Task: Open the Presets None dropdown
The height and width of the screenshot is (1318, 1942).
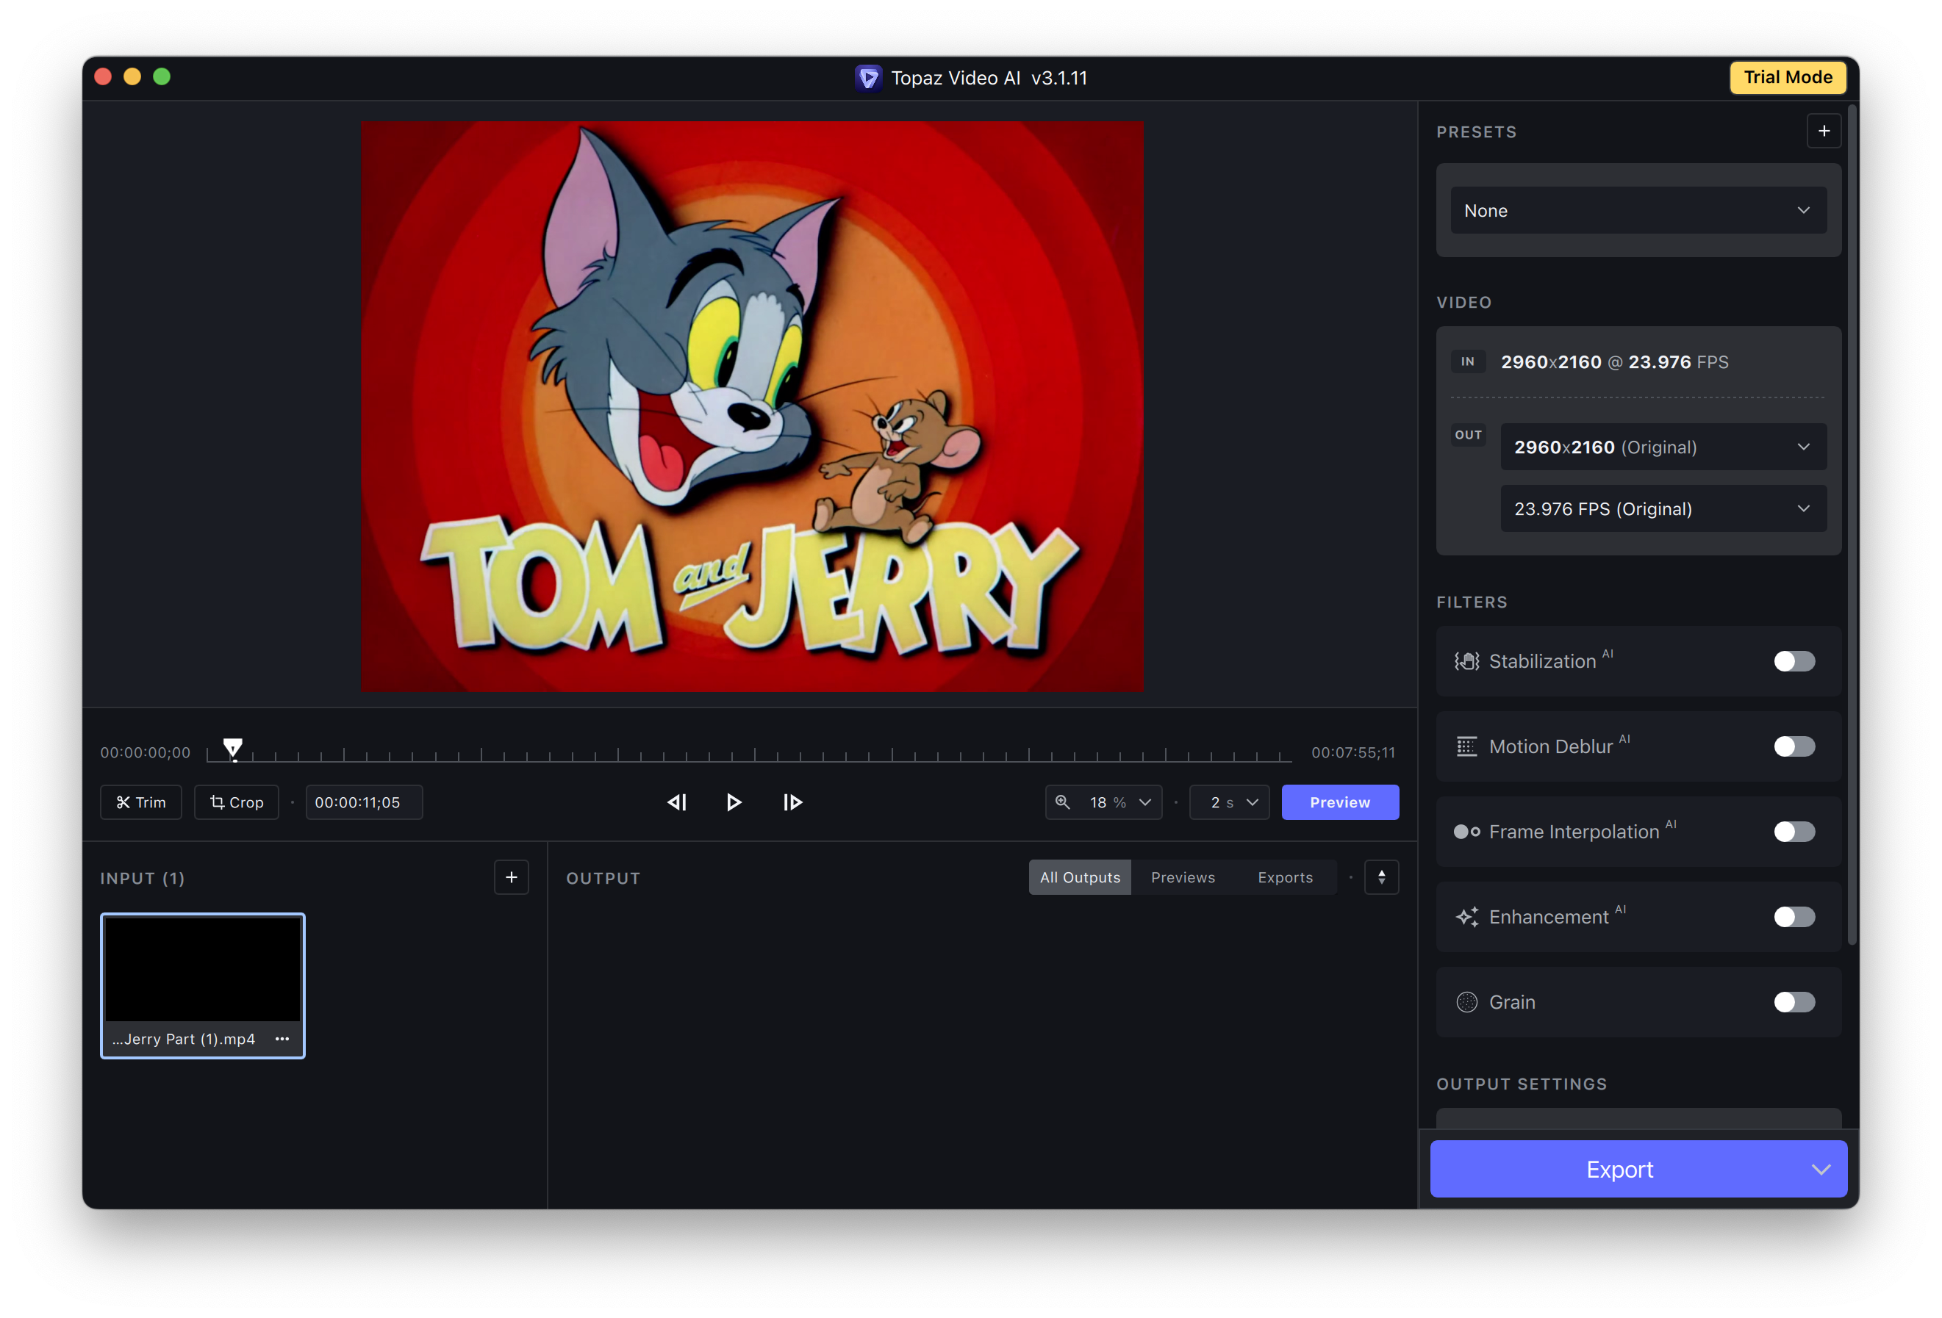Action: (x=1638, y=210)
